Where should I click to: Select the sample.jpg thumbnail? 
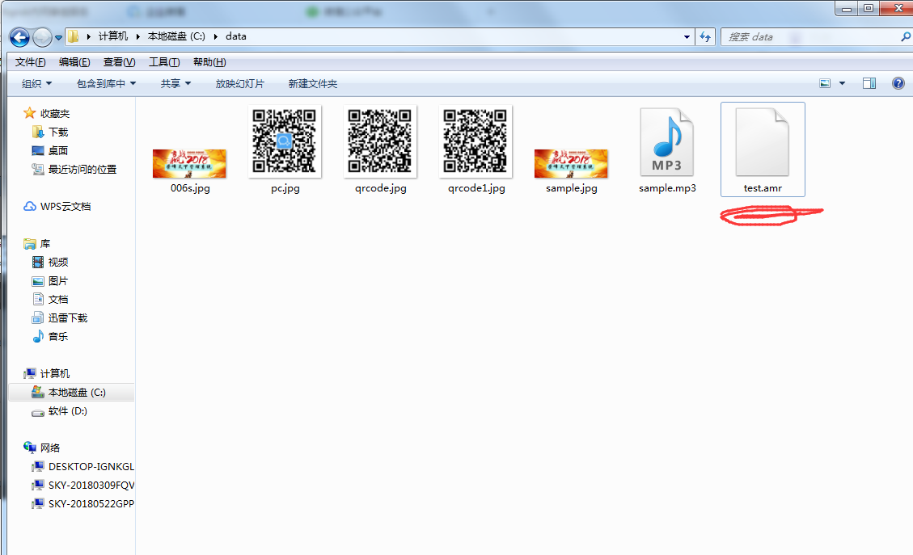[571, 163]
